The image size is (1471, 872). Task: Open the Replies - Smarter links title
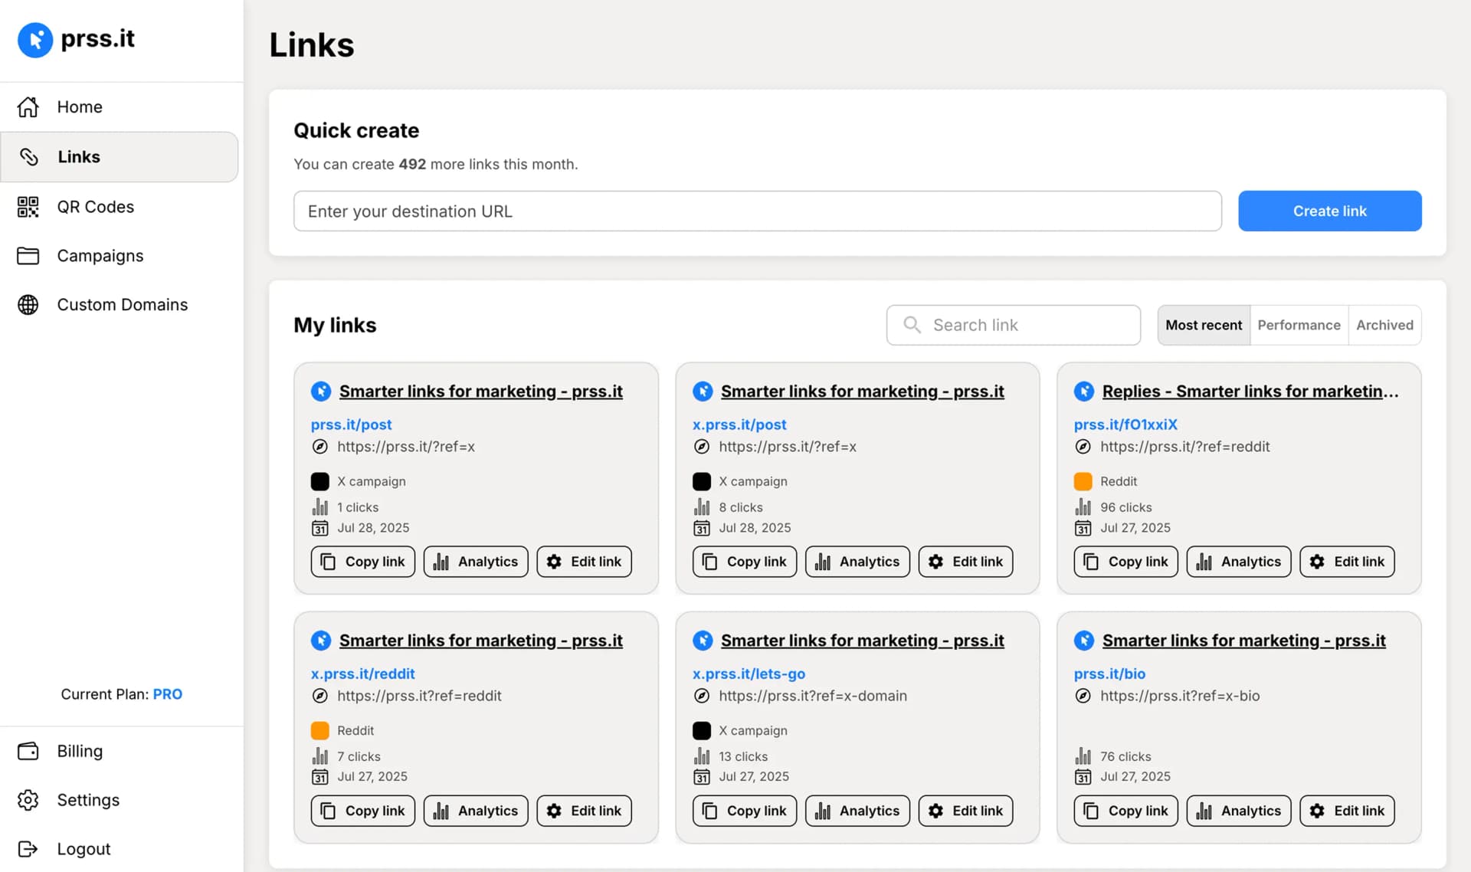click(x=1250, y=392)
